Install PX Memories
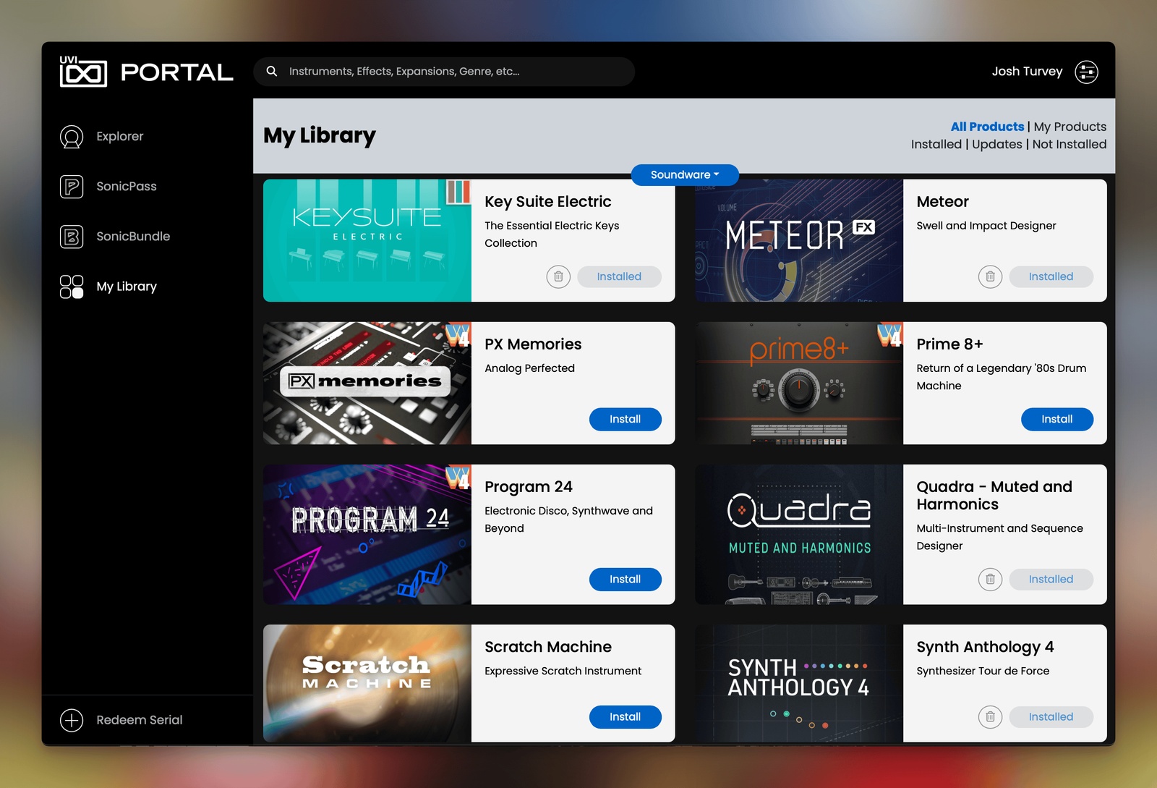Image resolution: width=1157 pixels, height=788 pixels. click(626, 419)
